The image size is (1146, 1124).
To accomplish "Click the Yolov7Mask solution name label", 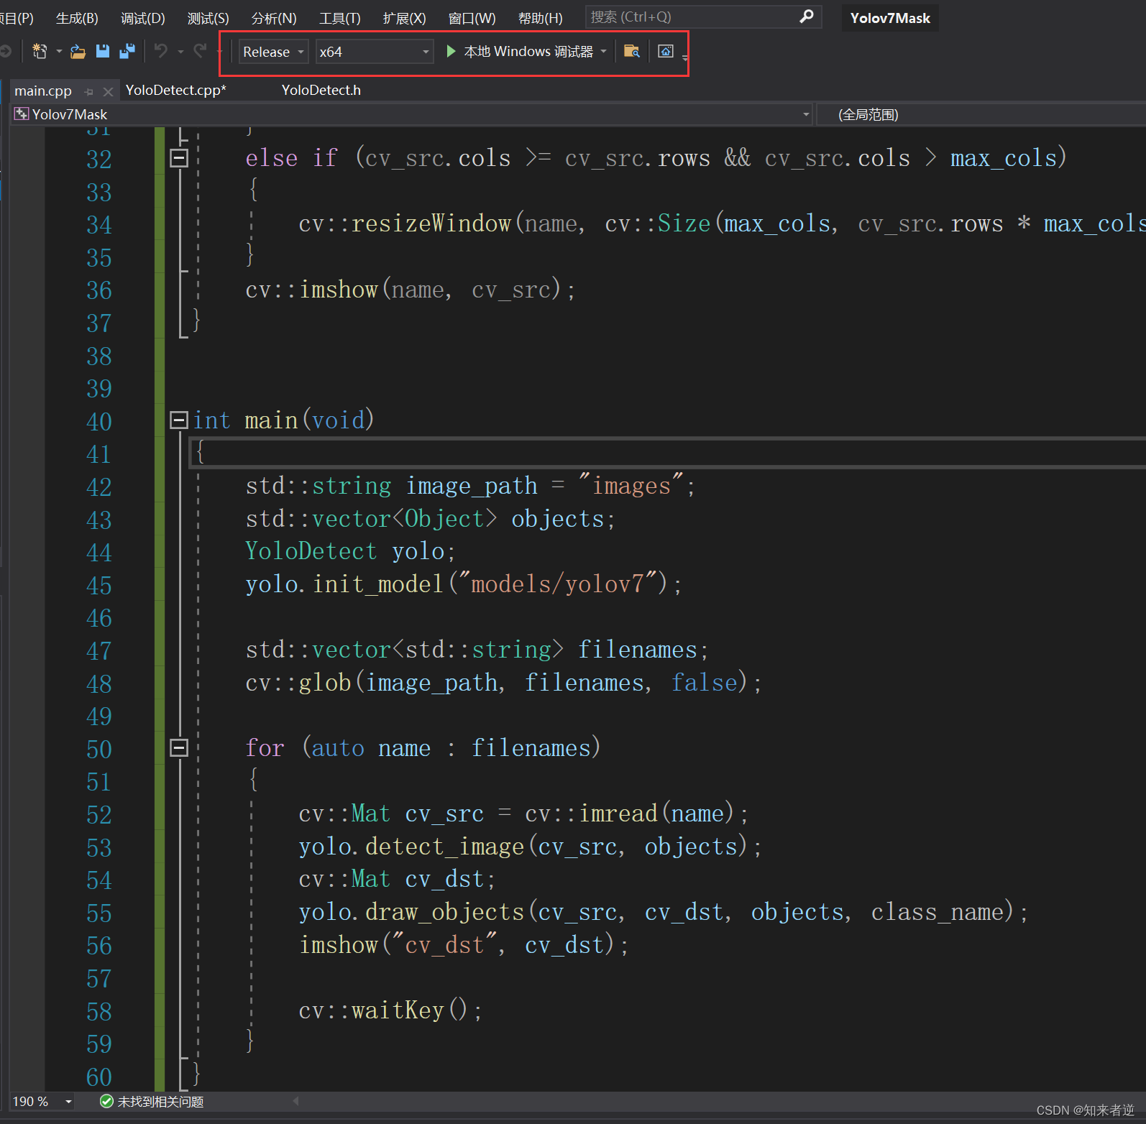I will click(890, 18).
